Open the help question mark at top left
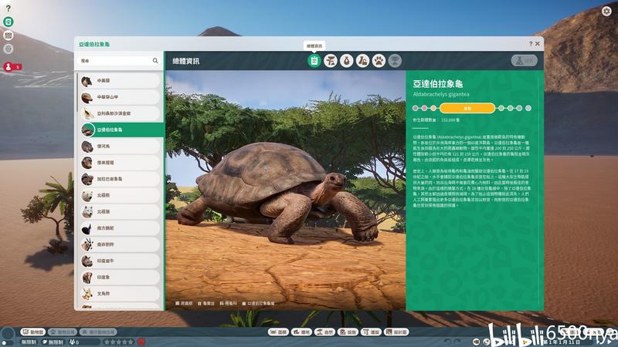The image size is (618, 347). click(x=8, y=8)
